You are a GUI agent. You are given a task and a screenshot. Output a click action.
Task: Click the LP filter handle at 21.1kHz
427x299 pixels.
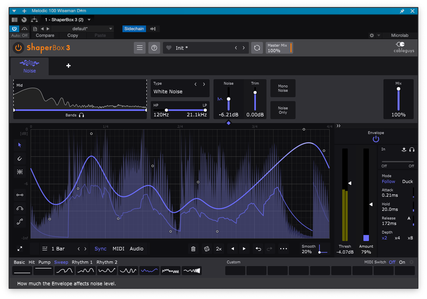tap(205, 110)
